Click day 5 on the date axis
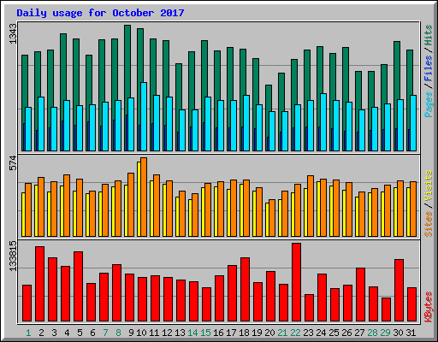Screen dimensions: 438x342 80,333
